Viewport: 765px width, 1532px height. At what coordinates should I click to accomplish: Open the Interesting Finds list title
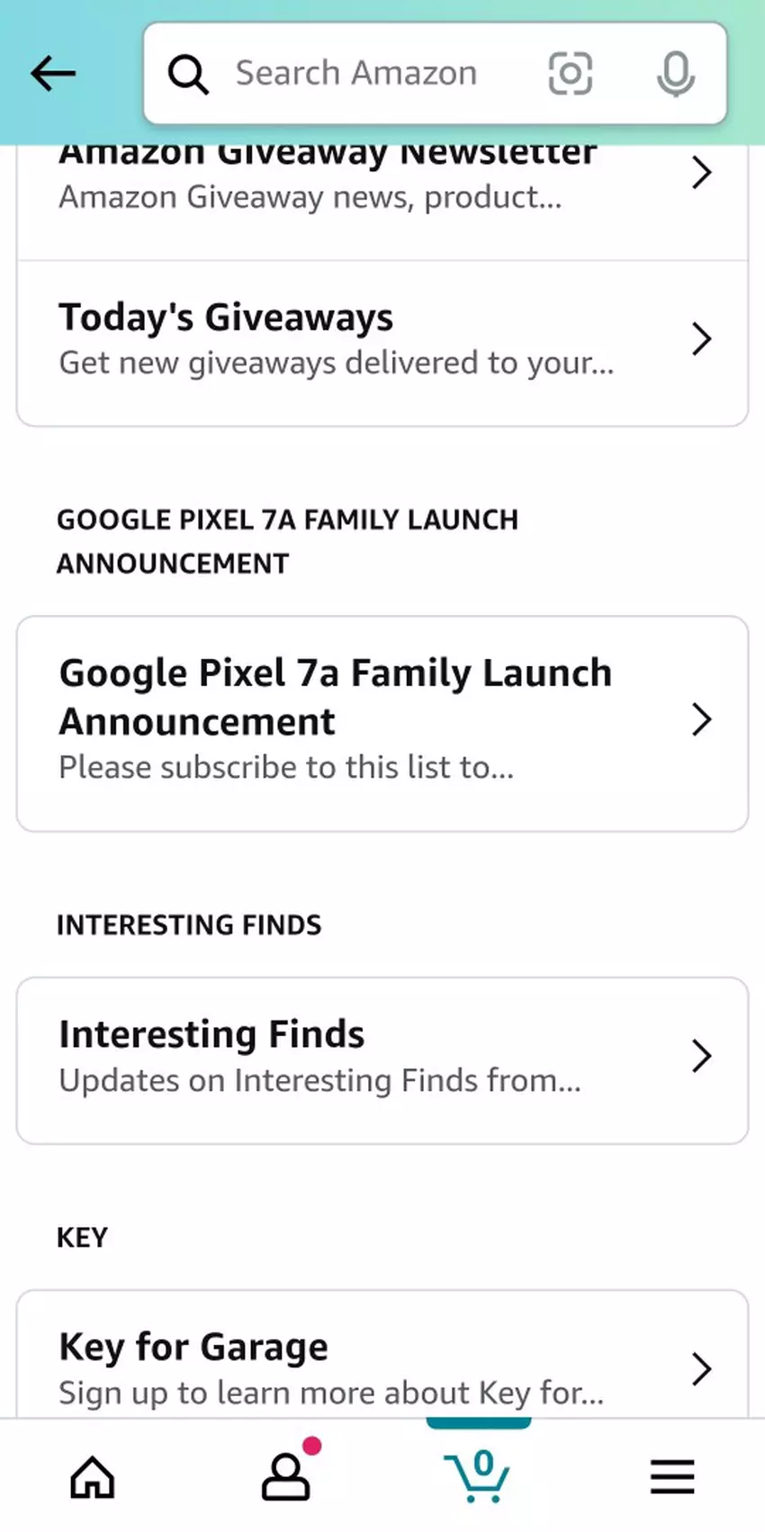211,1034
